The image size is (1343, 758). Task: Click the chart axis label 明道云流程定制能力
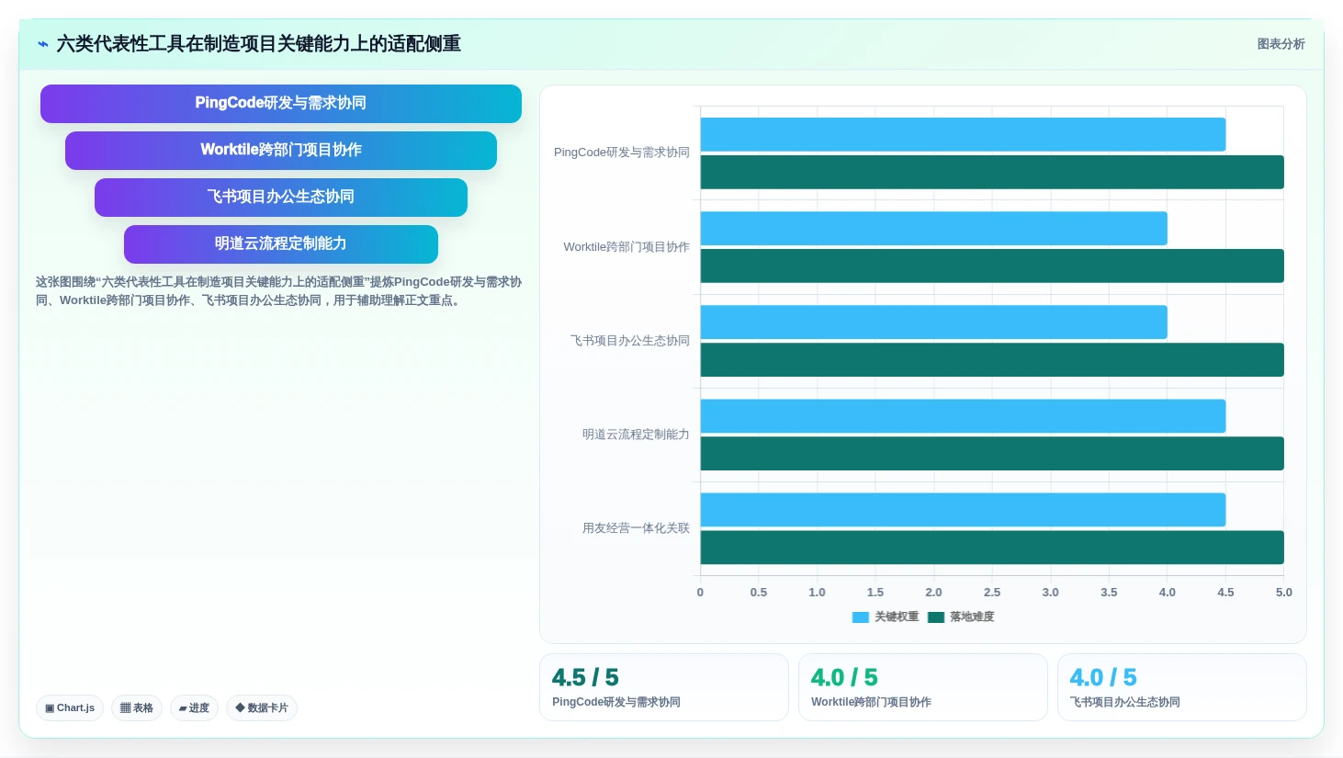pos(636,435)
